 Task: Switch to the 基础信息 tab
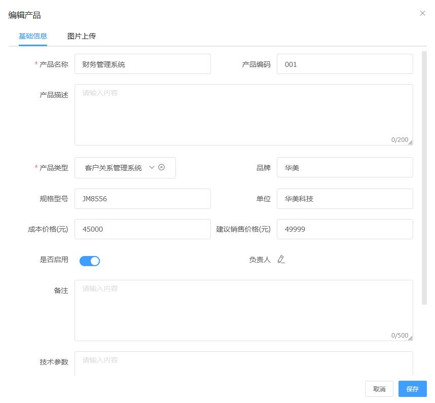(x=33, y=36)
